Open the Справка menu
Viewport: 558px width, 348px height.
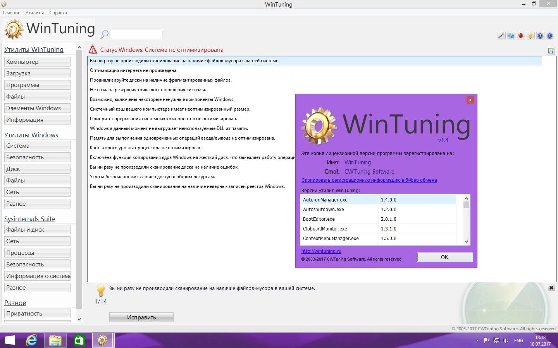(58, 13)
